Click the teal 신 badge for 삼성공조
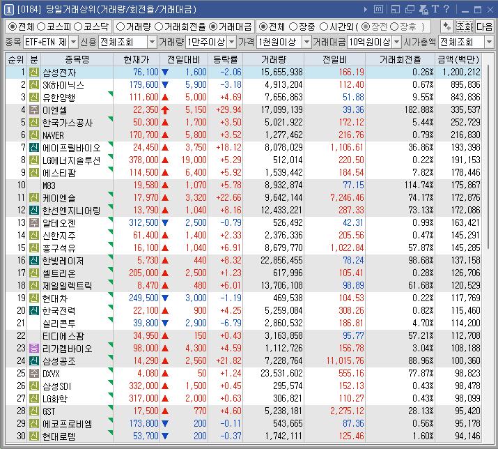This screenshot has height=449, width=498. click(34, 361)
